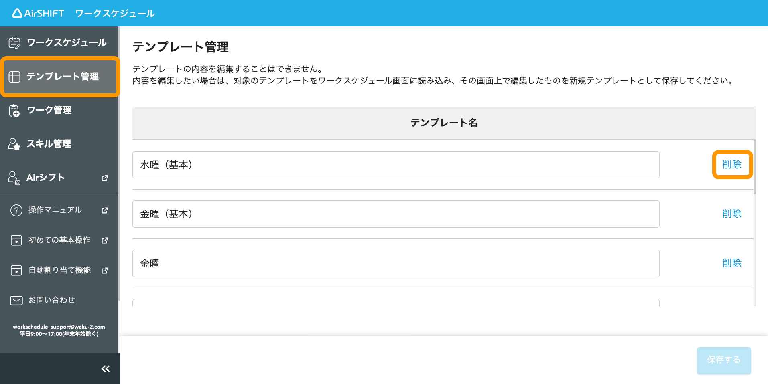Click the 保存する button
Image resolution: width=768 pixels, height=384 pixels.
724,360
